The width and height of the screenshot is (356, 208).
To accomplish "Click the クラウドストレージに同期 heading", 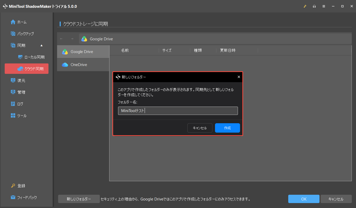I will click(x=85, y=24).
